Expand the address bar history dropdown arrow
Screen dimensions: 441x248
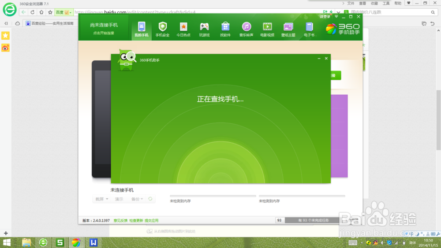tap(338, 12)
